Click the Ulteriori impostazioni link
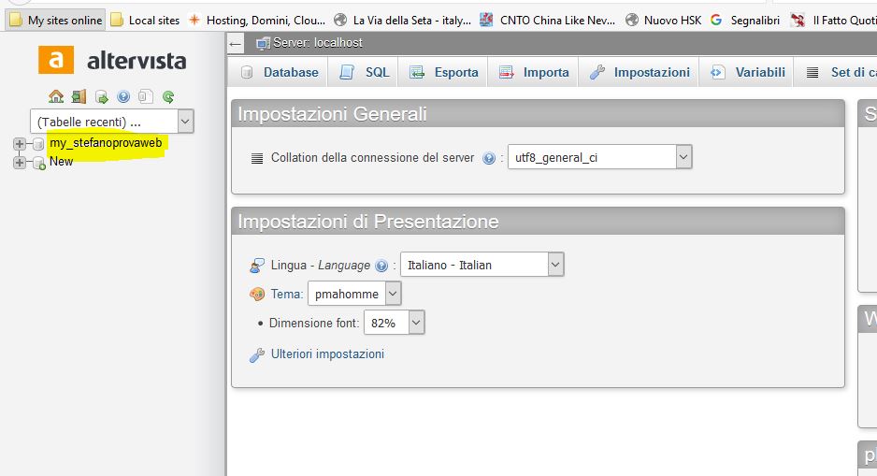 click(x=327, y=354)
